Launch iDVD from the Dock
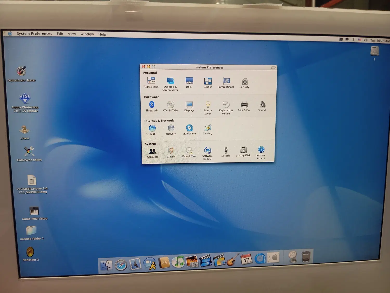The image size is (390, 293). click(x=219, y=260)
